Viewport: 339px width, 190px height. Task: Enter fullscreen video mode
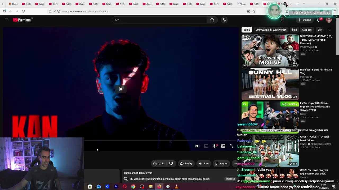coord(232,146)
